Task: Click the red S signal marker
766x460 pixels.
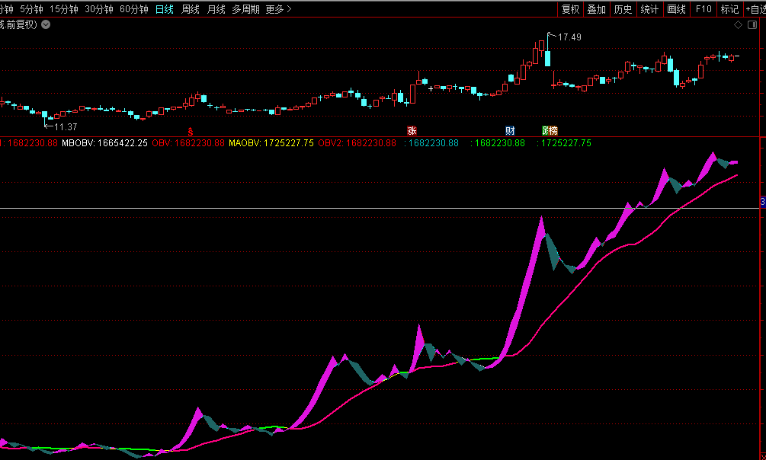Action: click(x=191, y=131)
